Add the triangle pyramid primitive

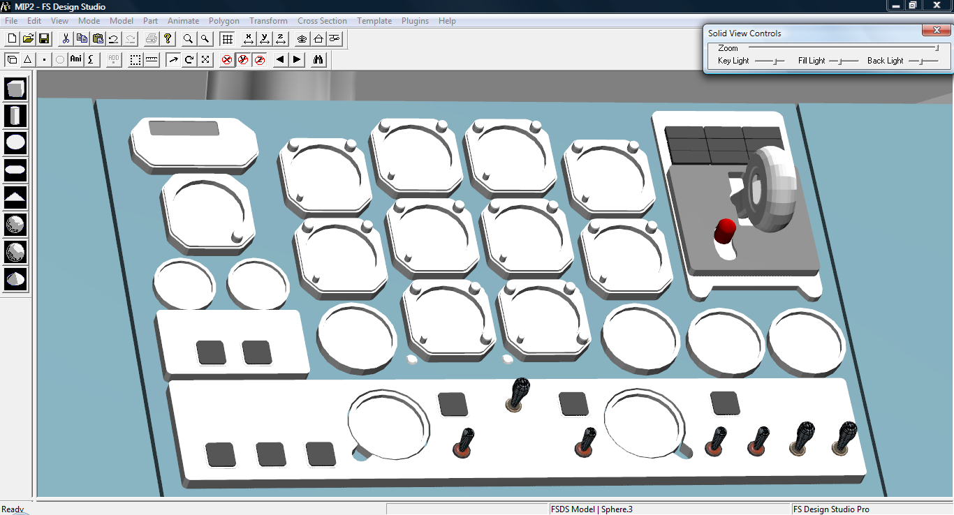(15, 197)
